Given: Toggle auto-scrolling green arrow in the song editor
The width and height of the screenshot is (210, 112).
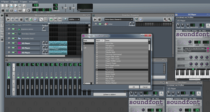Looking at the screenshot, I should [51, 19].
